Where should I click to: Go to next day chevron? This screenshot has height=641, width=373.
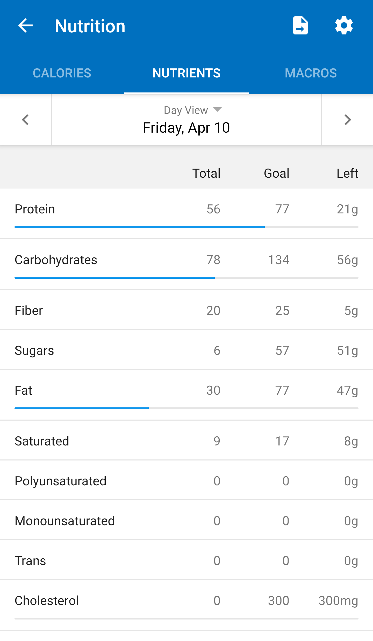(x=347, y=120)
